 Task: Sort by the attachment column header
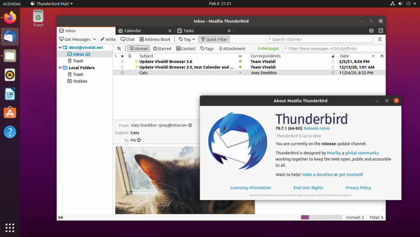[130, 56]
